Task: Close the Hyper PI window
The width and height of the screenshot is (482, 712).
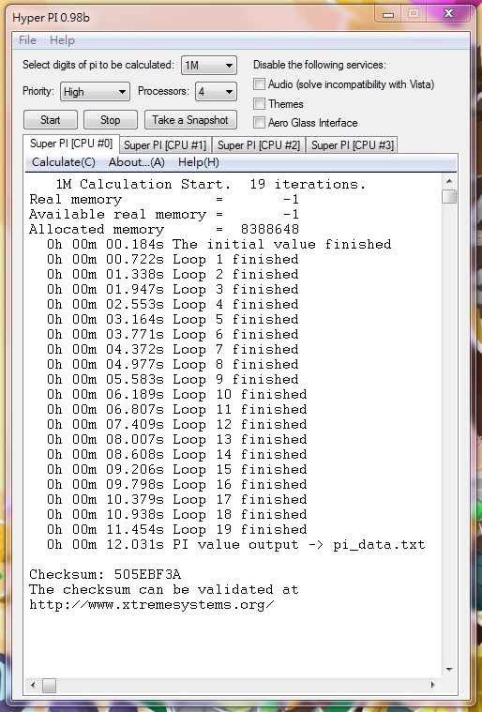Action: coord(448,14)
